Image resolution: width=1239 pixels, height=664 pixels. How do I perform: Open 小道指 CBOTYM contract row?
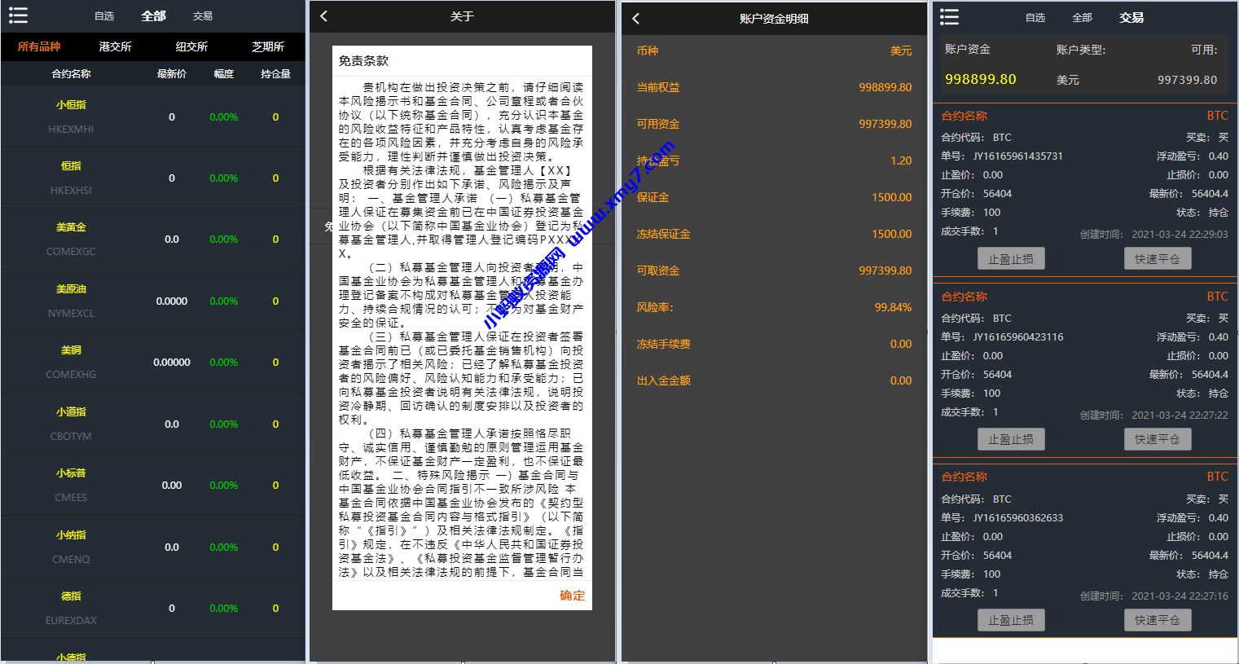coord(152,424)
